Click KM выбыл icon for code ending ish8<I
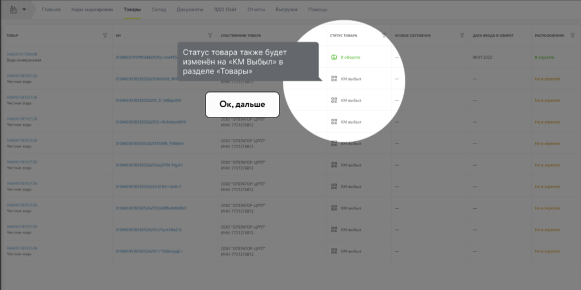Image resolution: width=581 pixels, height=290 pixels. 334,186
